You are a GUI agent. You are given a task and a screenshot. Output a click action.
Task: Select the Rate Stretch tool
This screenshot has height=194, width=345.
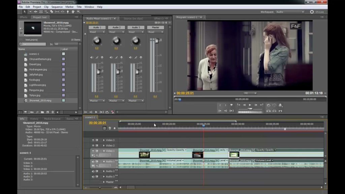pos(46,12)
